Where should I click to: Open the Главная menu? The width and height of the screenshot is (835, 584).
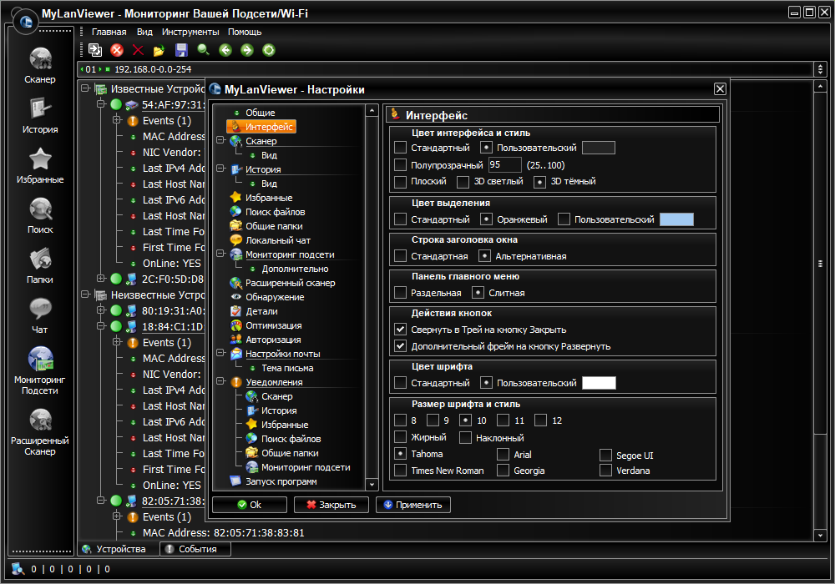[109, 32]
